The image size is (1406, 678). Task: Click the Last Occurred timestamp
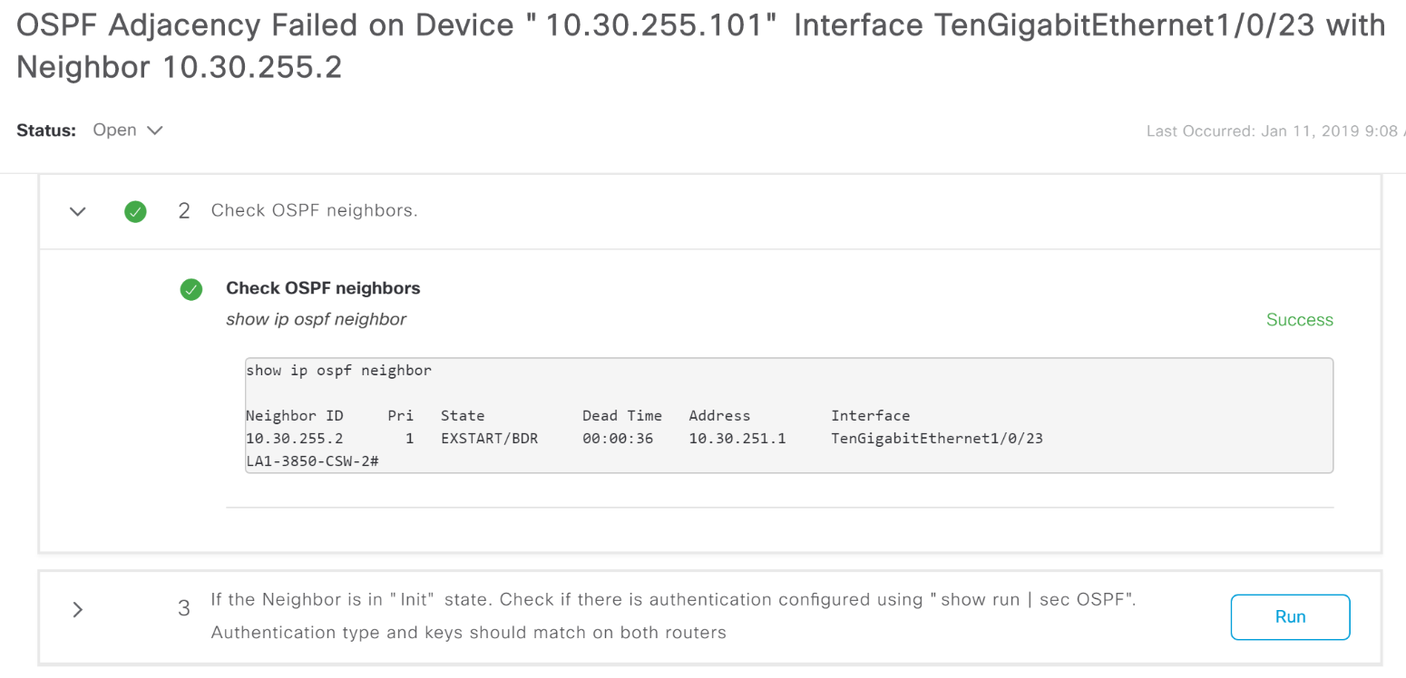(x=1274, y=131)
